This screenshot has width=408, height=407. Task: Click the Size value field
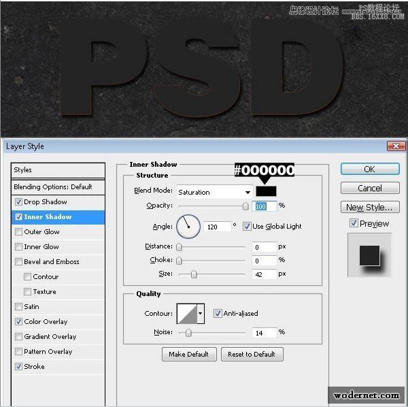click(265, 274)
